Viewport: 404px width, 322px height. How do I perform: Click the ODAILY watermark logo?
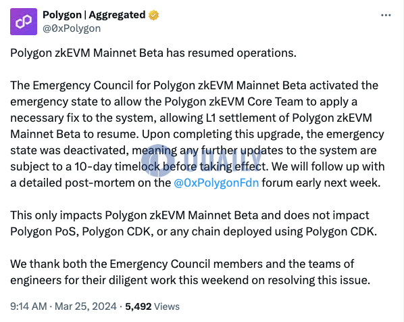pyautogui.click(x=201, y=160)
